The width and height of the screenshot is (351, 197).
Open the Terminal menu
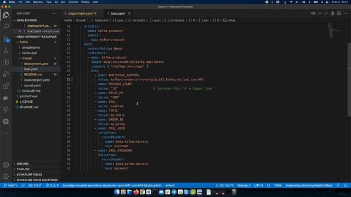pyautogui.click(x=73, y=2)
